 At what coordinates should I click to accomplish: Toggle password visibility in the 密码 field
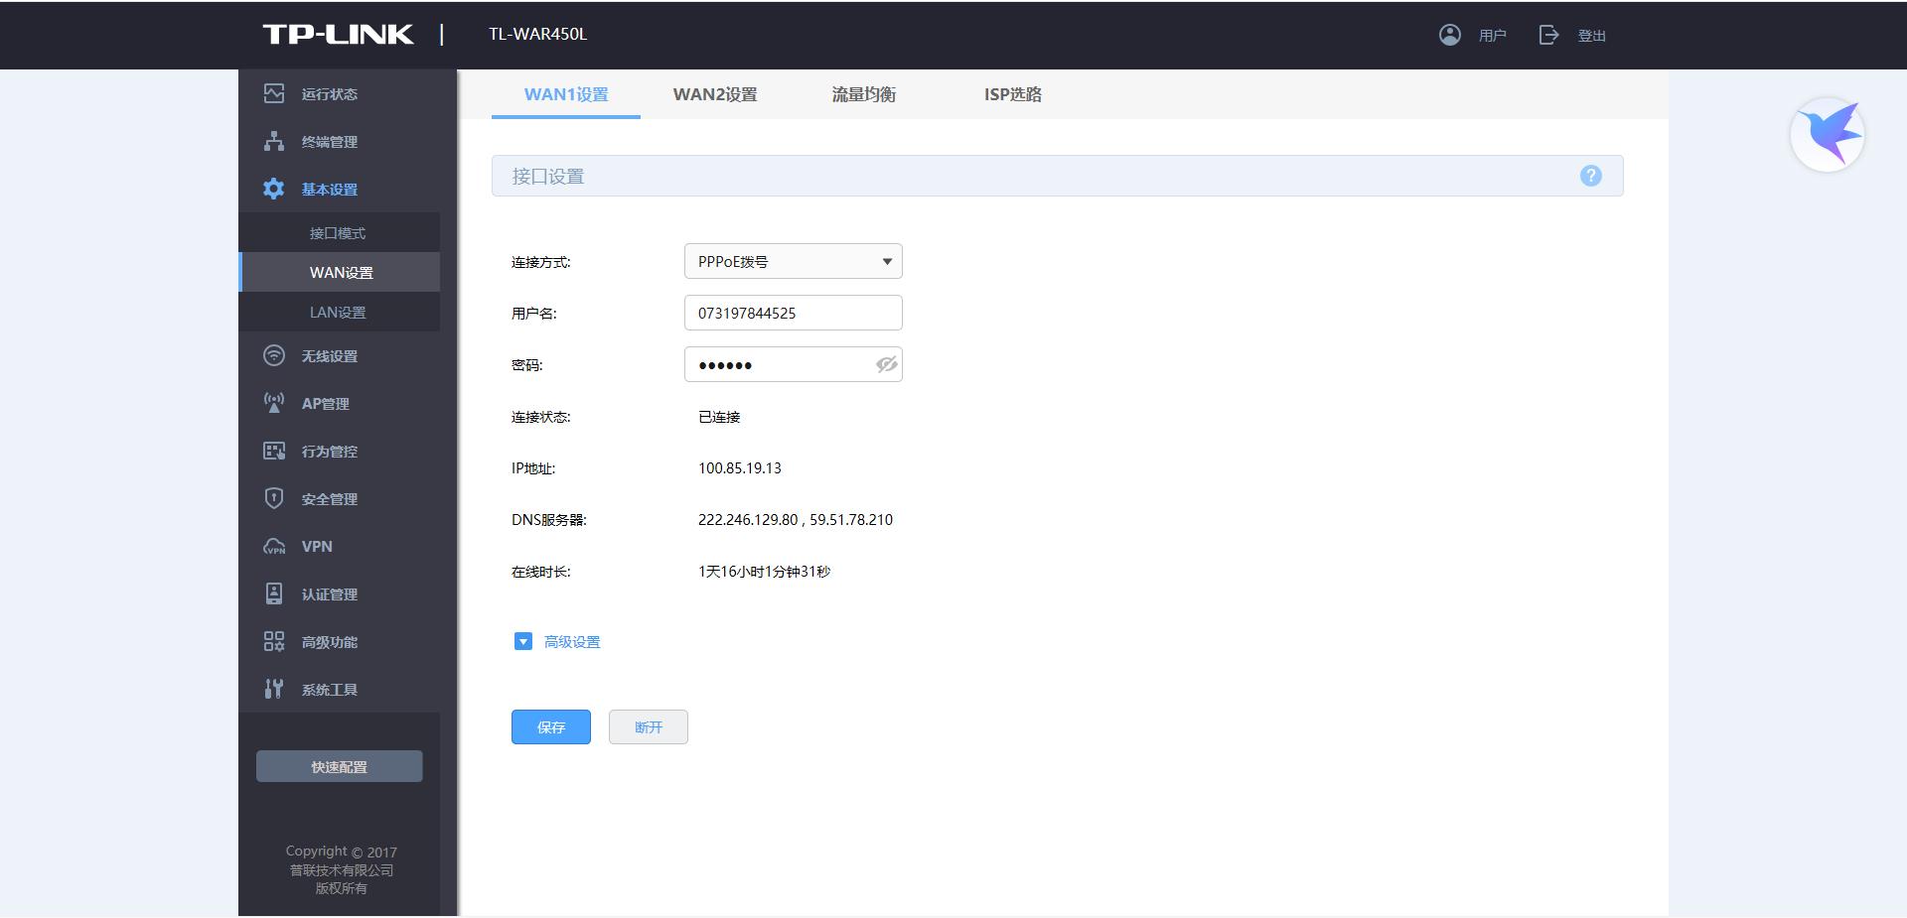click(885, 364)
